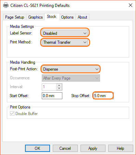Screen dimensions: 136x155
Task: Apply the current stock settings
Action: 93,148
